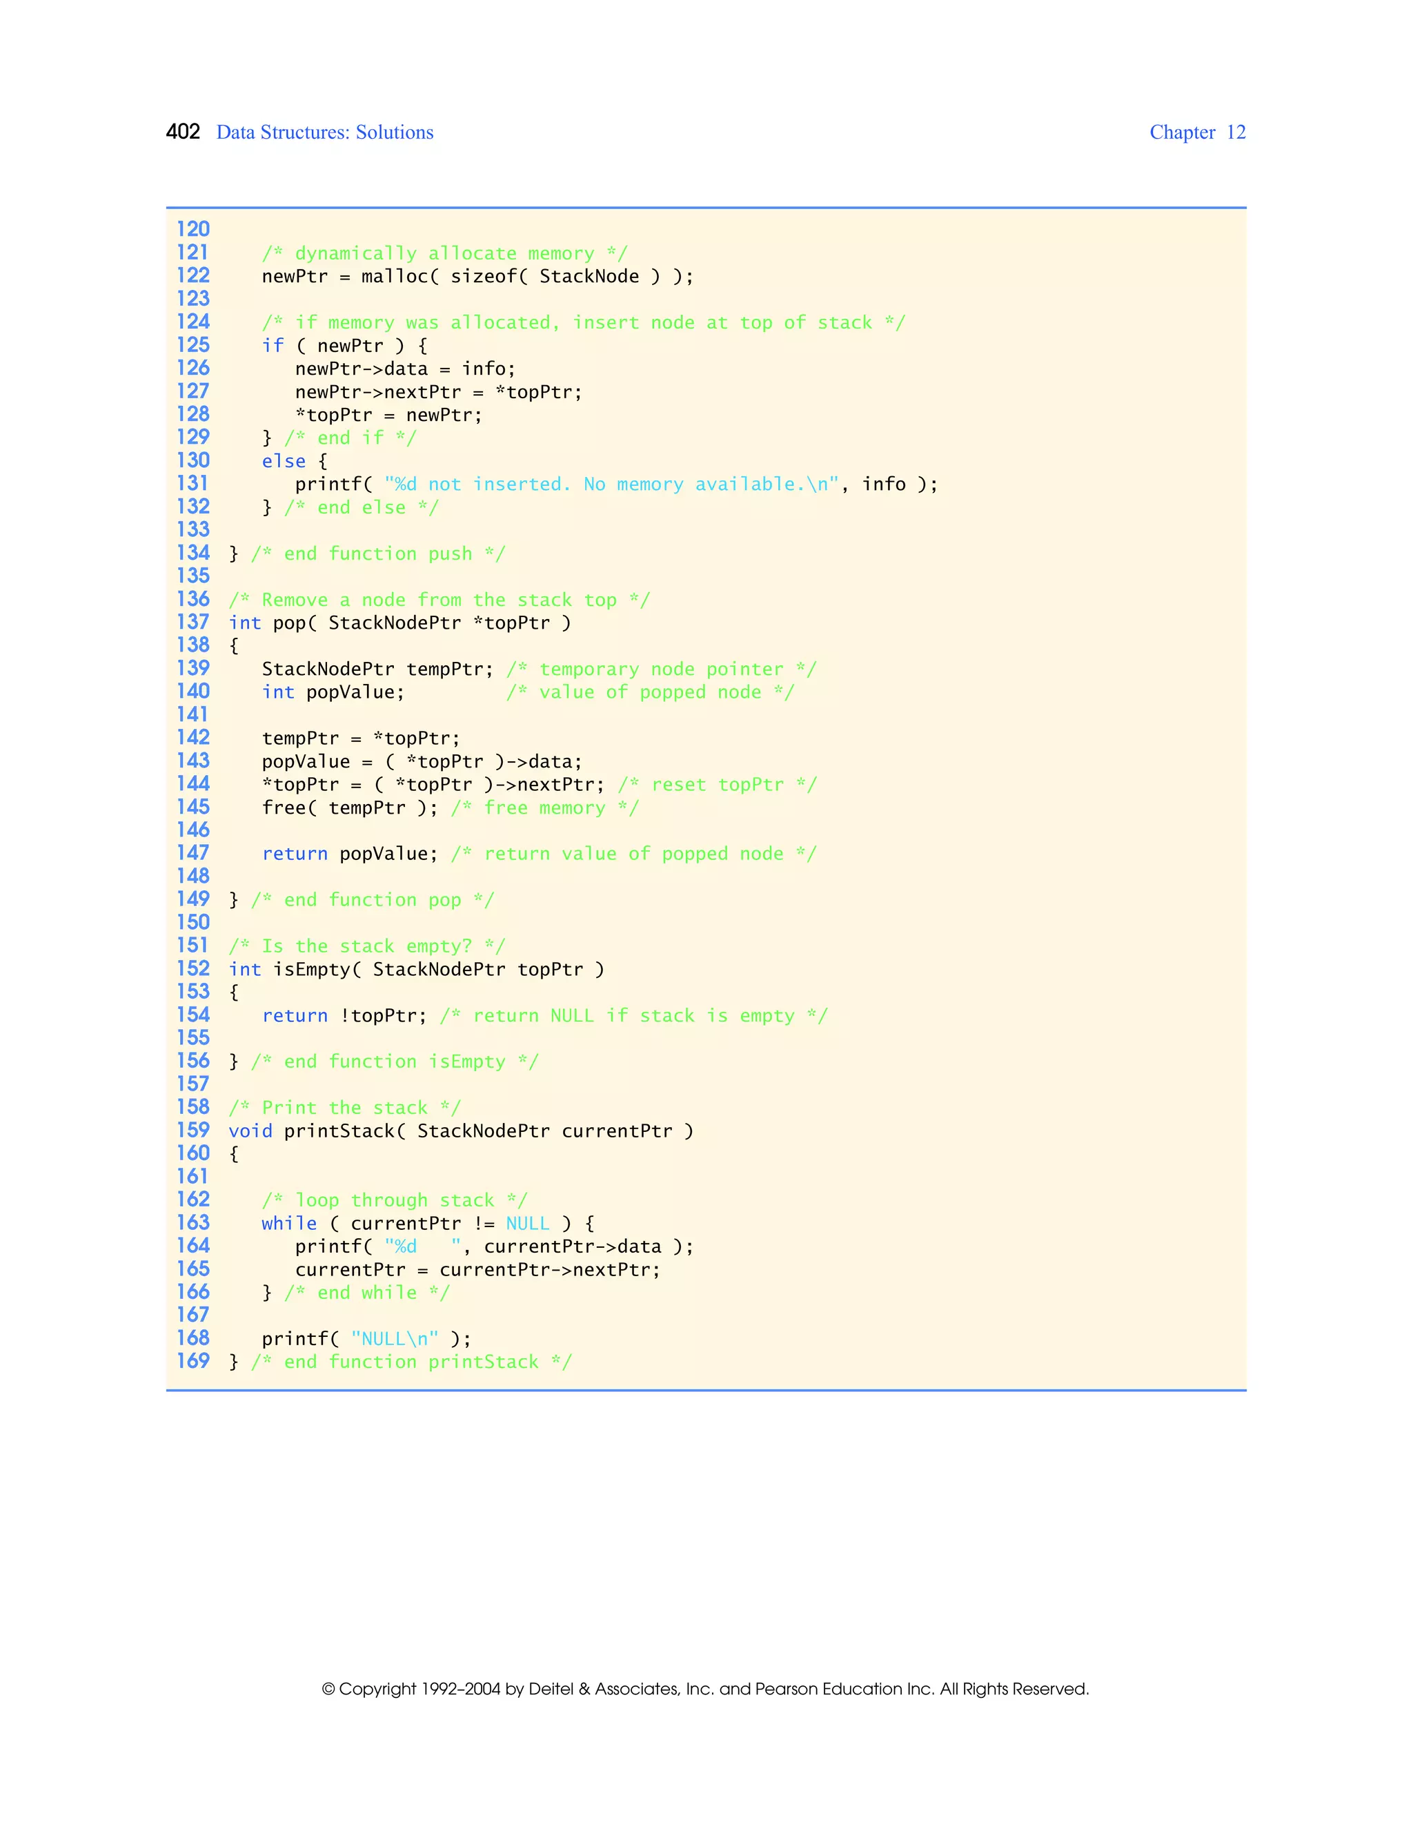
Task: Click comment 'return NULL if stack is empty'
Action: click(633, 1016)
